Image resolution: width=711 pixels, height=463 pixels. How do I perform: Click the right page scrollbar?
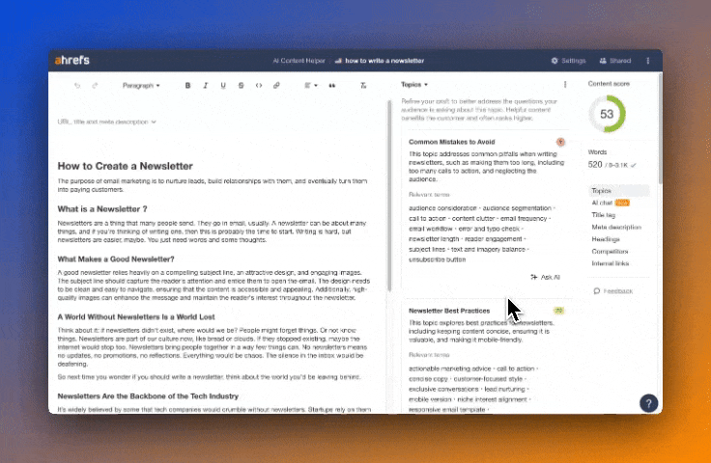660,128
